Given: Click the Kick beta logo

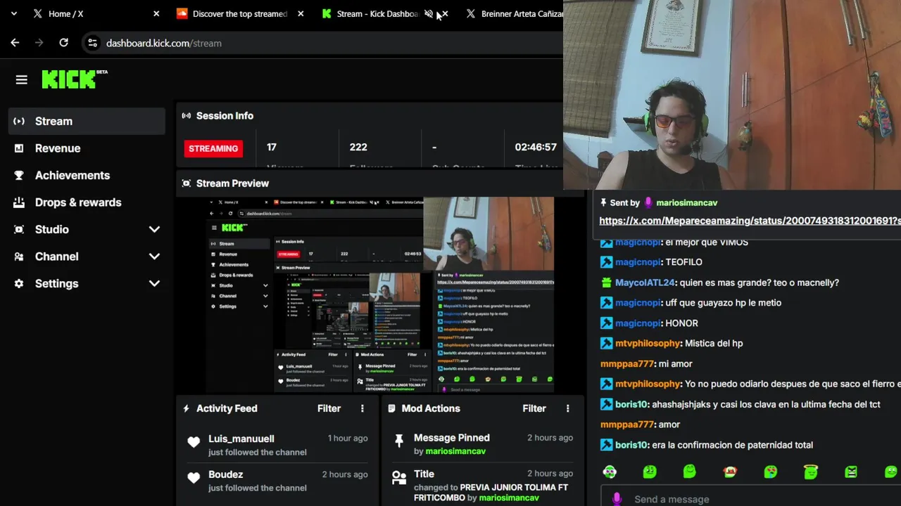Looking at the screenshot, I should point(74,79).
